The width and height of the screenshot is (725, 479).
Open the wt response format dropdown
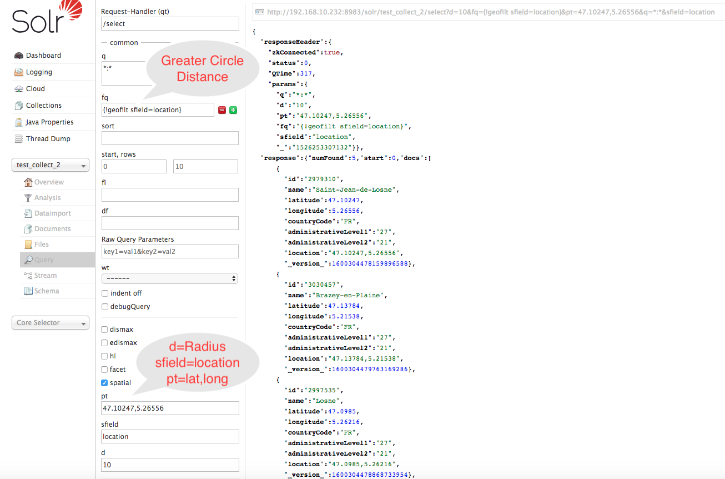[170, 278]
